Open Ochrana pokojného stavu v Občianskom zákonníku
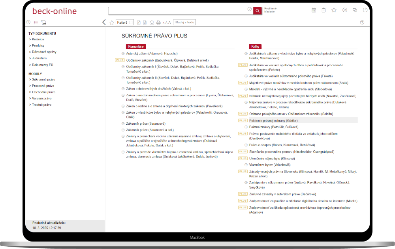The width and height of the screenshot is (395, 249). [x=291, y=114]
